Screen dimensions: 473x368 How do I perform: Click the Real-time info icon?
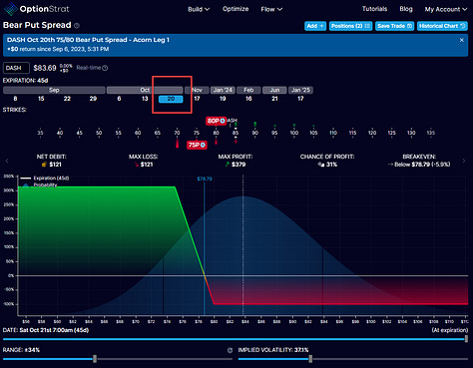coord(105,68)
